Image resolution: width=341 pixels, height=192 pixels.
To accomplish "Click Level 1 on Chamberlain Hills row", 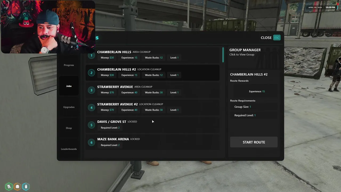I will click(x=174, y=58).
